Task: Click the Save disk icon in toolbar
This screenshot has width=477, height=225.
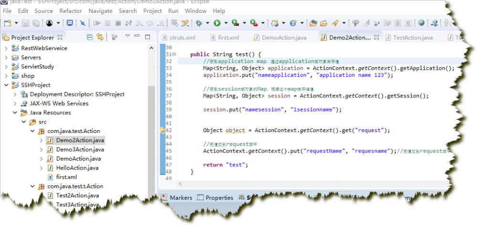Action: click(26, 22)
